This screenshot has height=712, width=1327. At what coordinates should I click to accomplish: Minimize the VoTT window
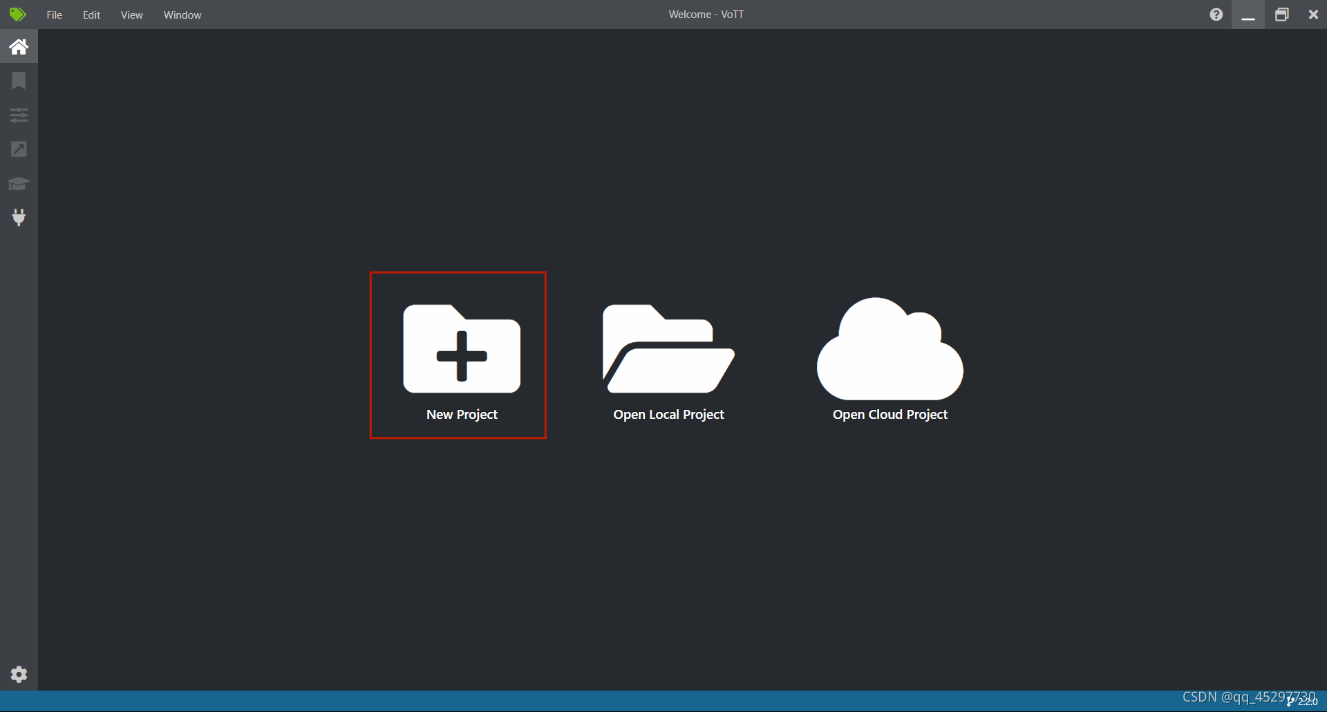pyautogui.click(x=1248, y=15)
